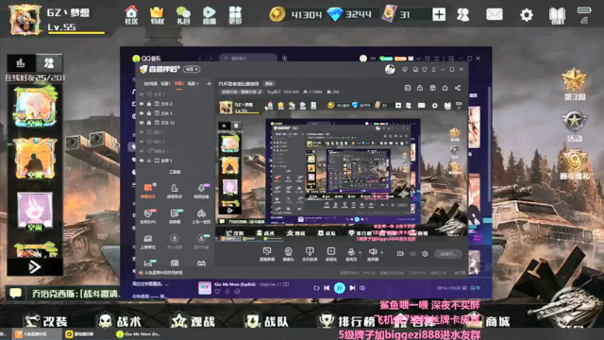This screenshot has height=340, width=604.
Task: Open the 直播伴侣 usage tutorial link
Action: pyautogui.click(x=160, y=273)
